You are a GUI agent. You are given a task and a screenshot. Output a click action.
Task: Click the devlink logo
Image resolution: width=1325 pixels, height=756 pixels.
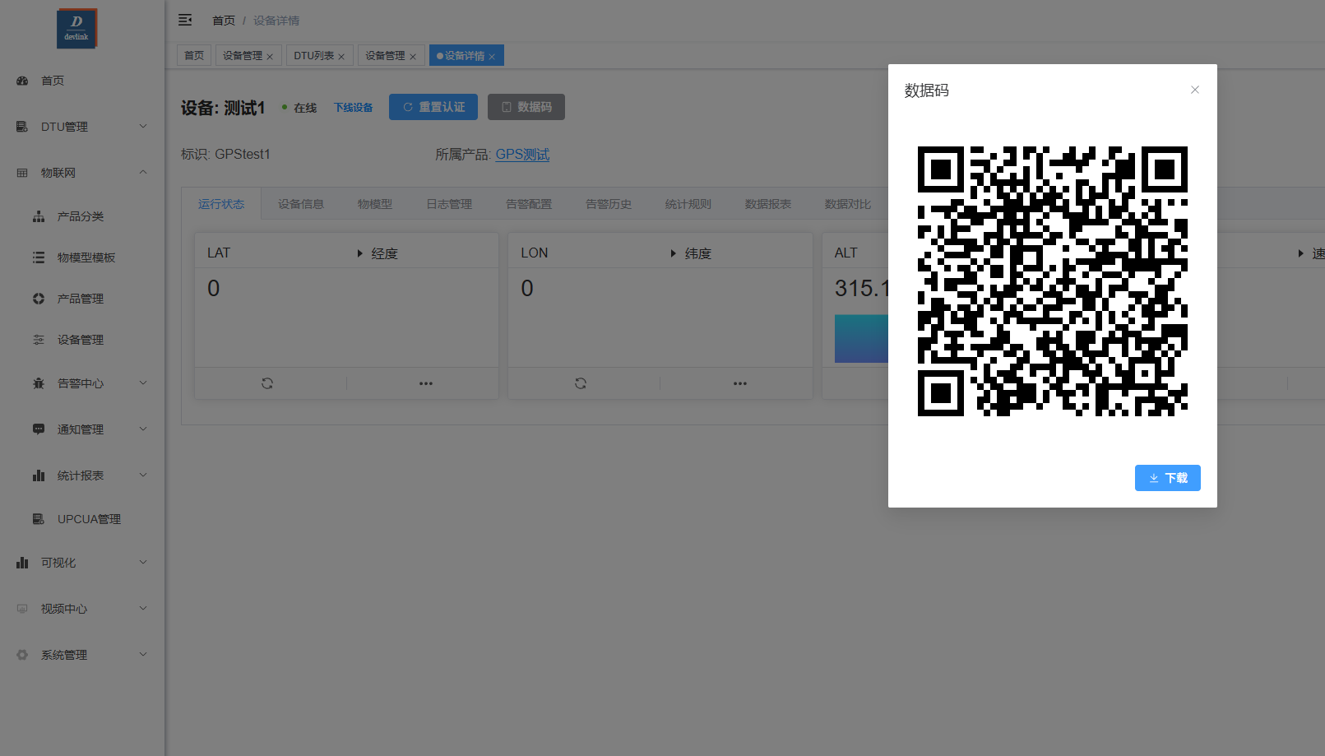[x=76, y=29]
